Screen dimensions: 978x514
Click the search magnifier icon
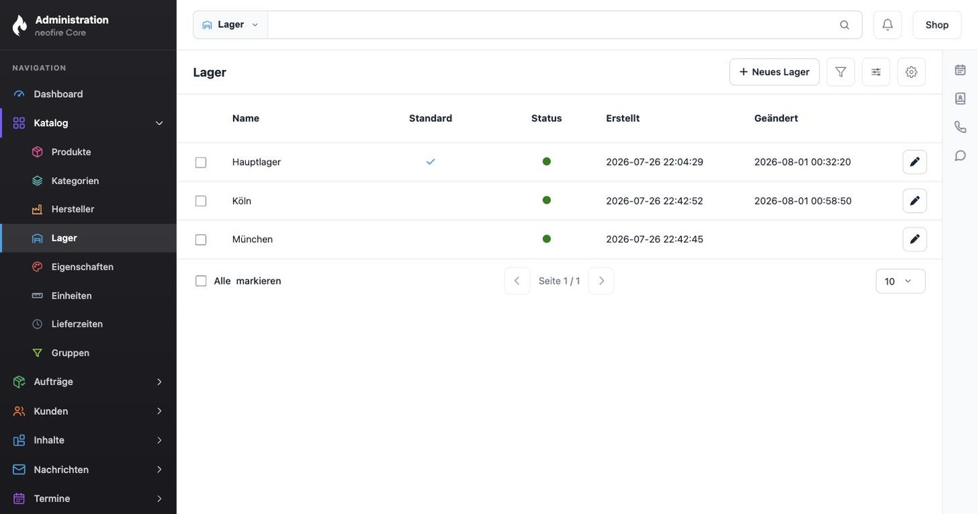click(x=844, y=25)
